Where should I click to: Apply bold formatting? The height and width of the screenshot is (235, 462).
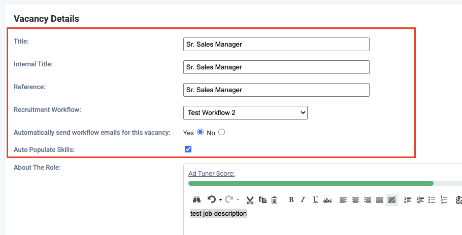click(291, 200)
